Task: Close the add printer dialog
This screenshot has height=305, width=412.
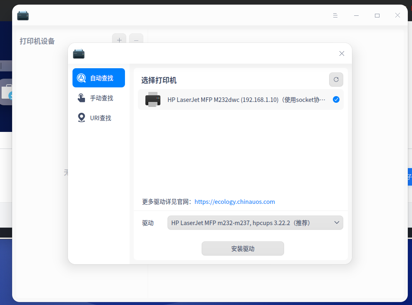Action: point(342,54)
